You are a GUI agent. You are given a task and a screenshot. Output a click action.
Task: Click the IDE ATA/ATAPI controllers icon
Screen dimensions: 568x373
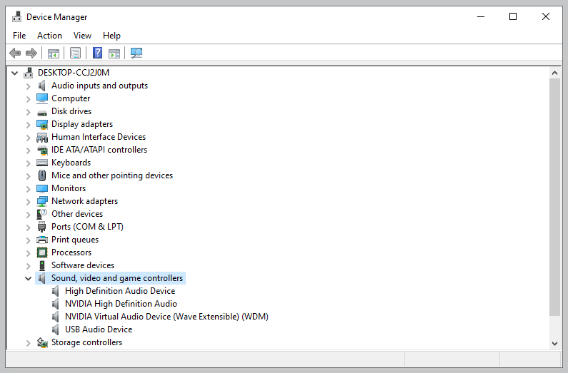click(42, 150)
